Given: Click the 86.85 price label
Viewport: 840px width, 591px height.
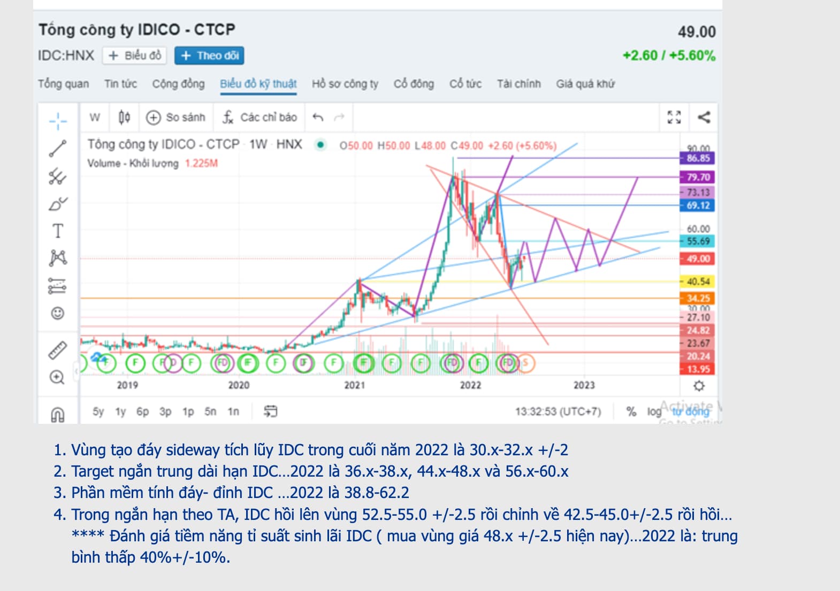Looking at the screenshot, I should [x=698, y=158].
